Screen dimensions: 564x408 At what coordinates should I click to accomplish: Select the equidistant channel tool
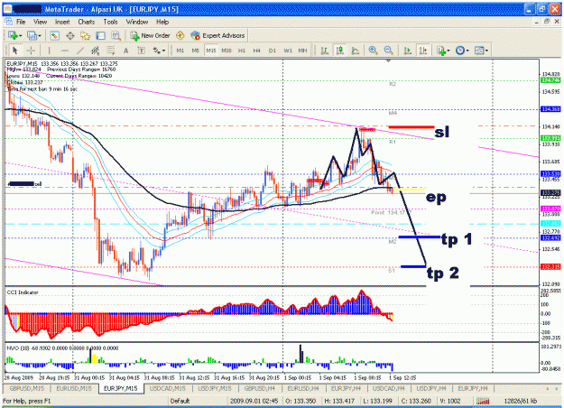point(95,51)
